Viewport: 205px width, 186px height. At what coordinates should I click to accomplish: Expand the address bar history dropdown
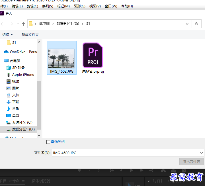click(187, 24)
